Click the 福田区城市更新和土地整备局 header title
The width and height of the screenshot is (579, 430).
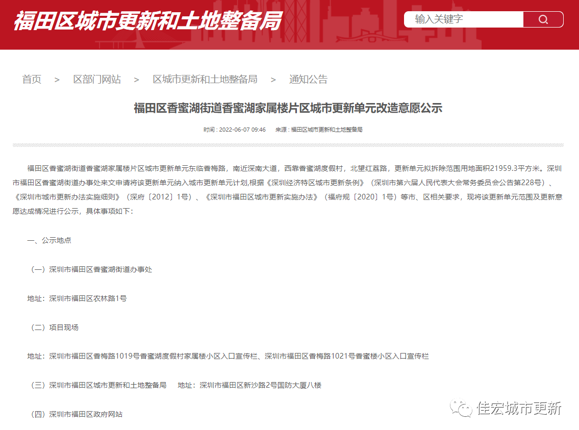pos(147,21)
